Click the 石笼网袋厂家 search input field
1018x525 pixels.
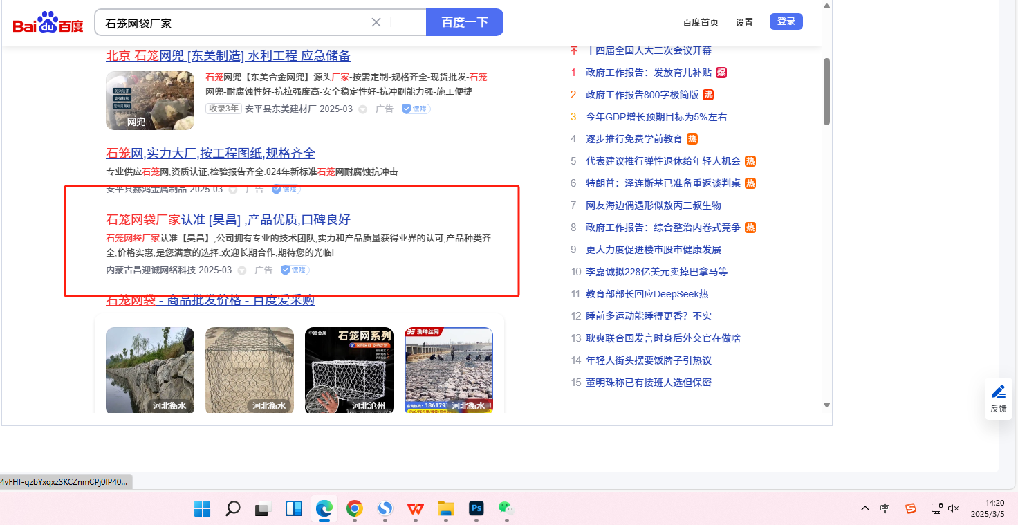[235, 23]
